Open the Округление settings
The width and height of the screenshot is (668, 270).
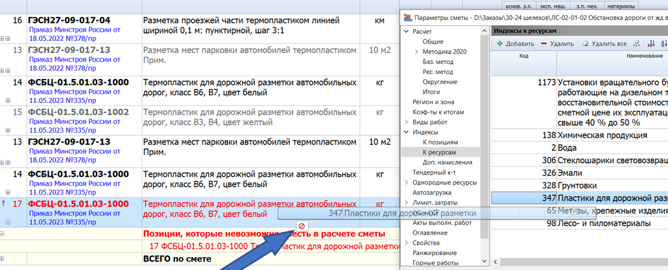[440, 82]
